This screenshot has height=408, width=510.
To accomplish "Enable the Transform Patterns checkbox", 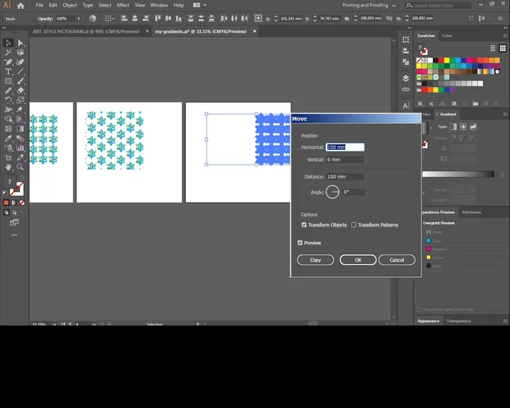I will point(354,225).
